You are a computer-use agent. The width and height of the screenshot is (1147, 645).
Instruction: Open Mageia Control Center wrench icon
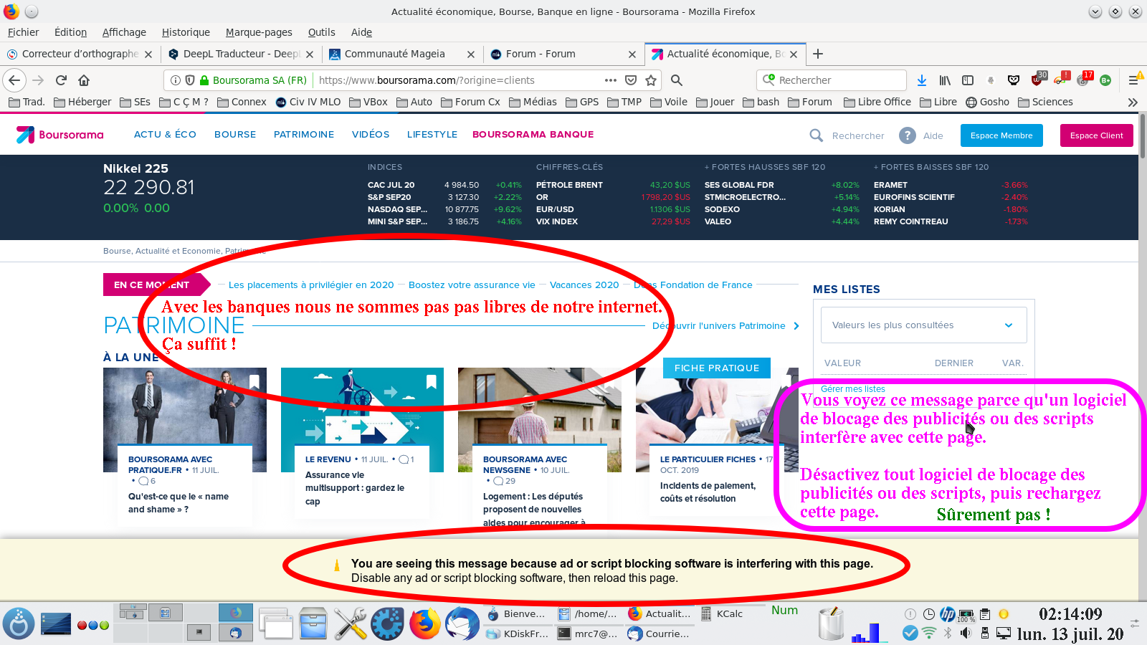[351, 623]
